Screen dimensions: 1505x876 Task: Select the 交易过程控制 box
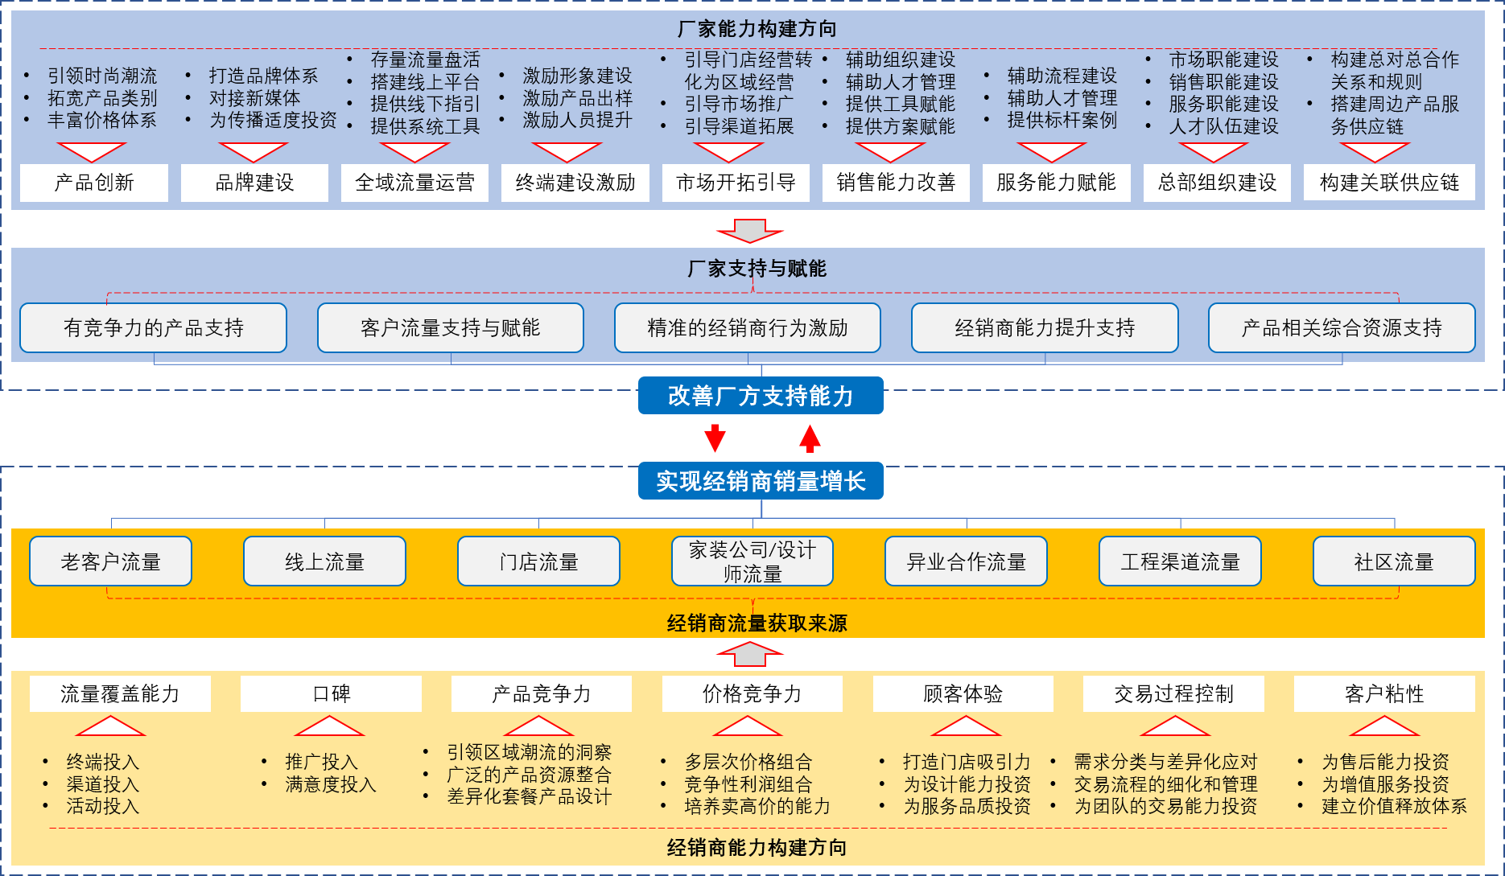point(1173,693)
